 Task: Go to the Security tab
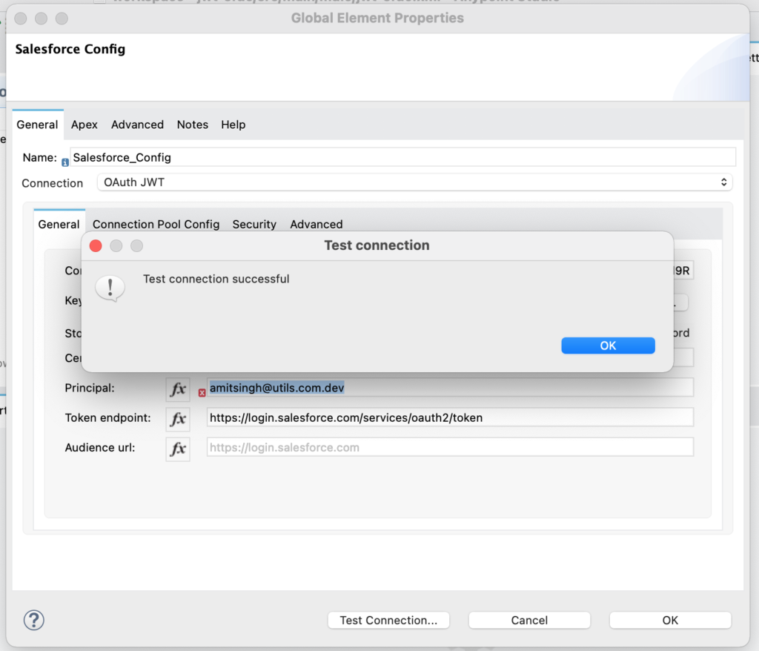click(x=254, y=224)
